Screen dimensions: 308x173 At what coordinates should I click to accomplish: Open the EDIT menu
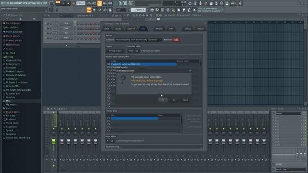pyautogui.click(x=7, y=3)
